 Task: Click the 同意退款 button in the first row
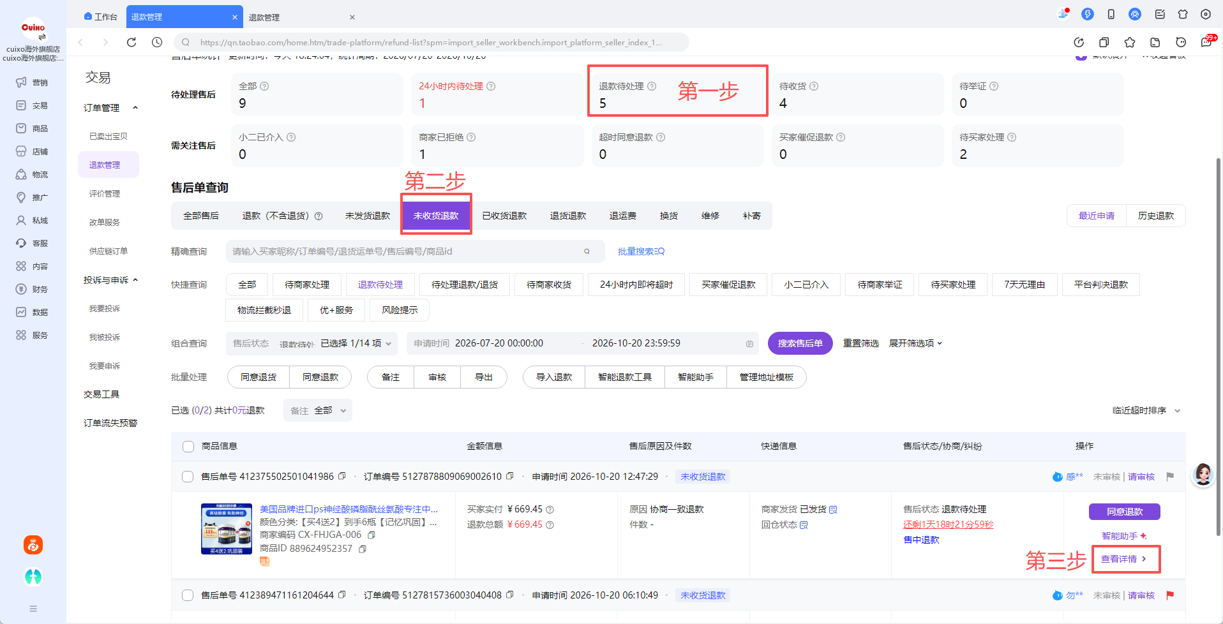[1125, 512]
